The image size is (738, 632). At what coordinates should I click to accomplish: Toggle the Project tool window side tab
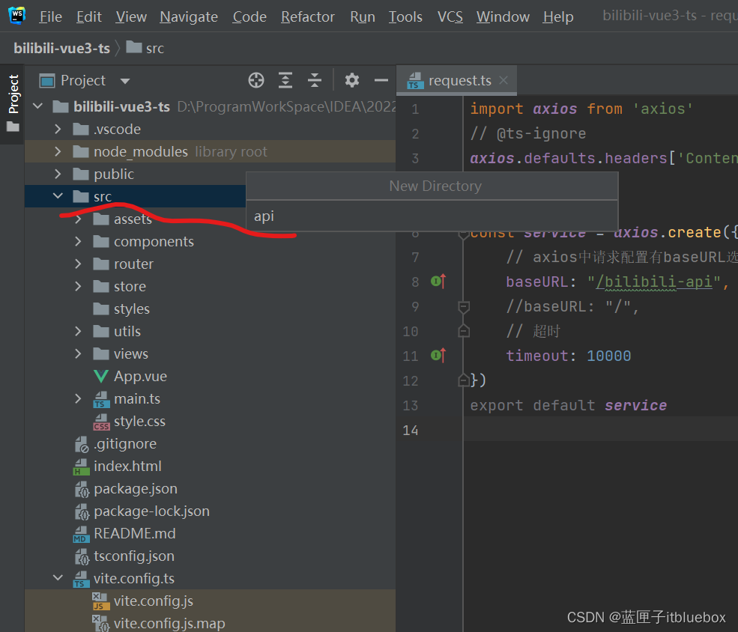(13, 103)
